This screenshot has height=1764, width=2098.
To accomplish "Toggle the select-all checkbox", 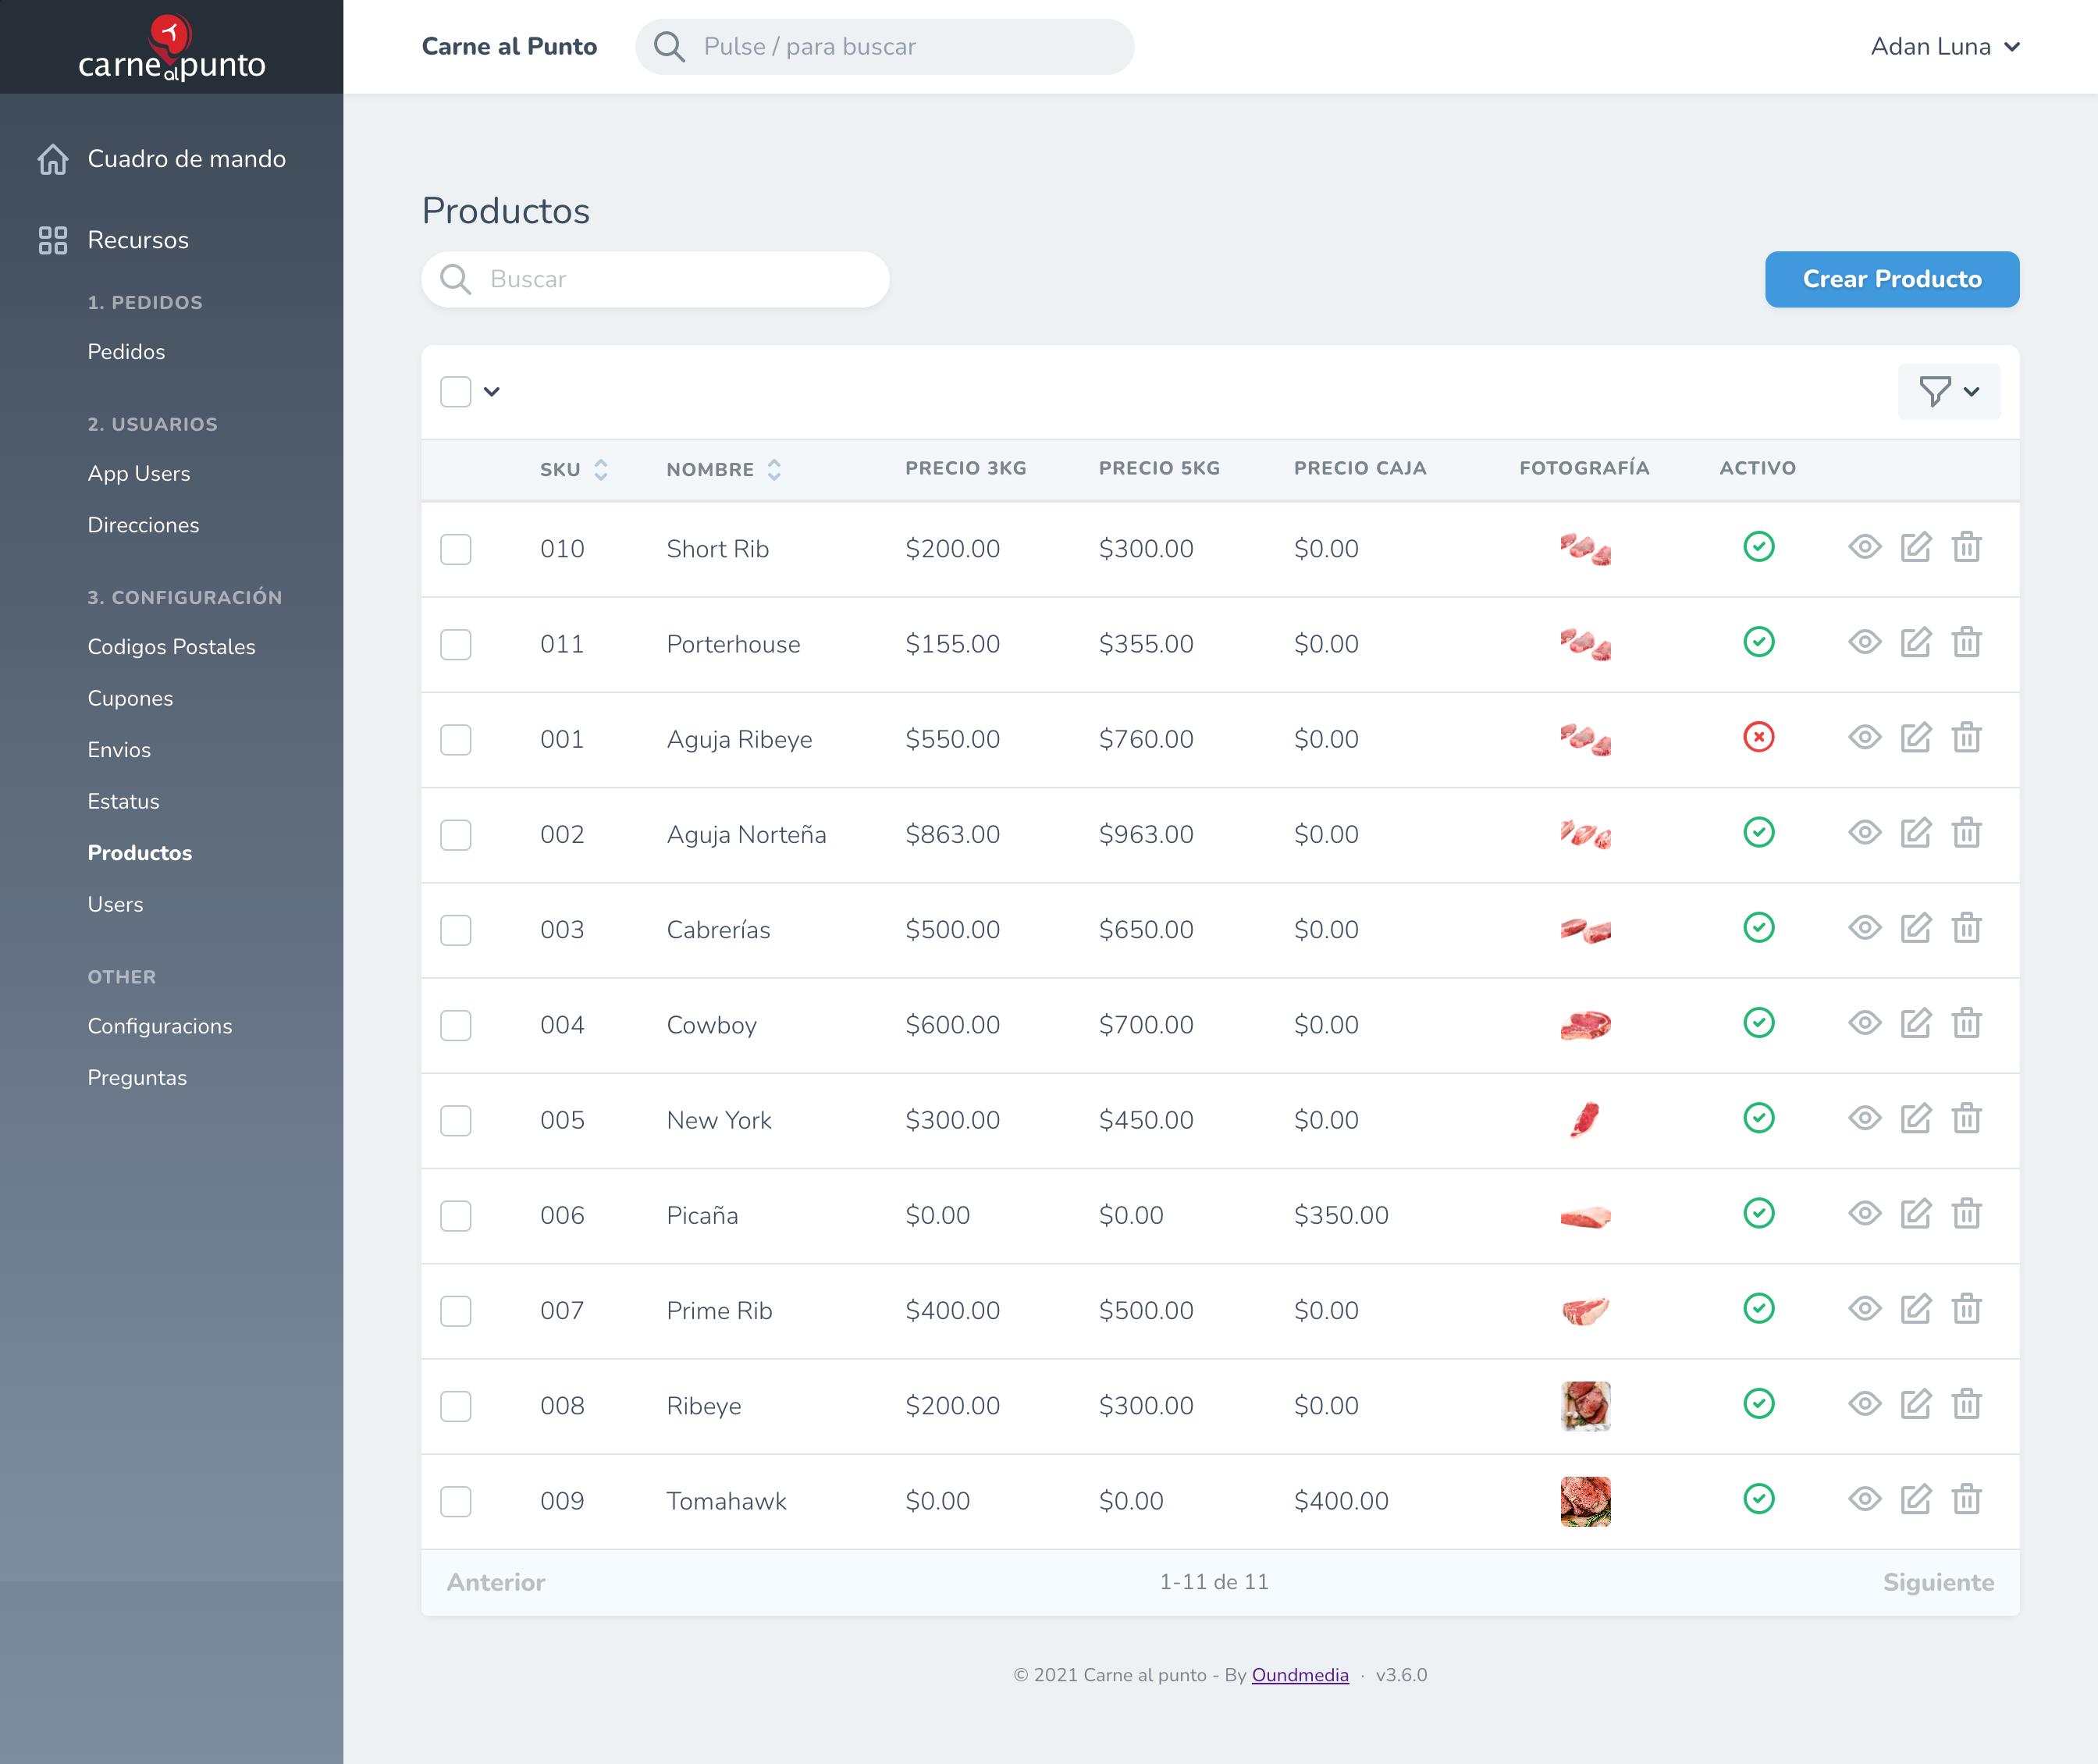I will click(x=456, y=392).
